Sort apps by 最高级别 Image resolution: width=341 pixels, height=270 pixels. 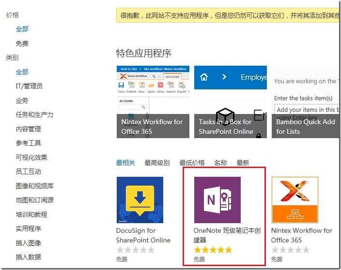click(x=157, y=163)
